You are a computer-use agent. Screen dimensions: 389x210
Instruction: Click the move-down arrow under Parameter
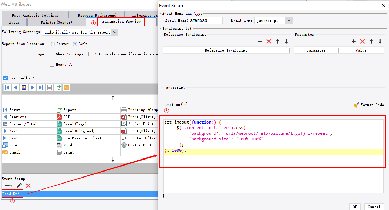pos(380,41)
